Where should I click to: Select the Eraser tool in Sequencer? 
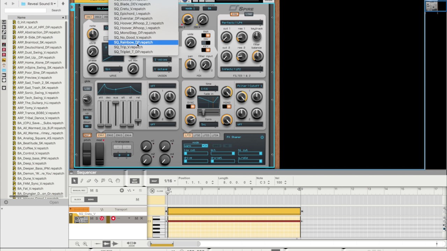(89, 181)
